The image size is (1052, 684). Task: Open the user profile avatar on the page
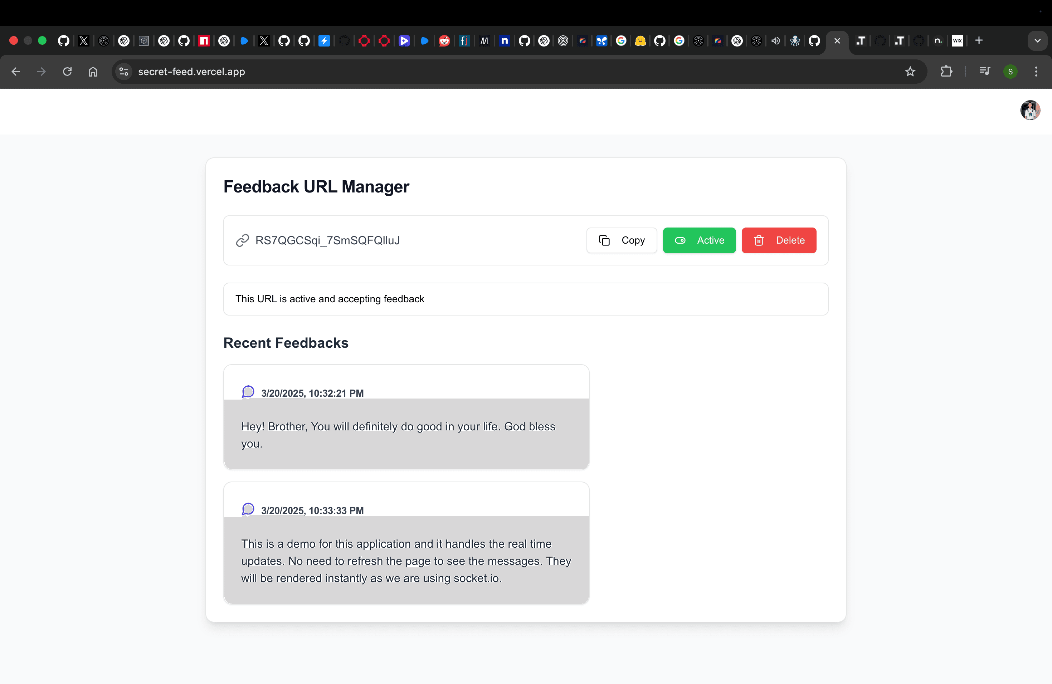1030,110
